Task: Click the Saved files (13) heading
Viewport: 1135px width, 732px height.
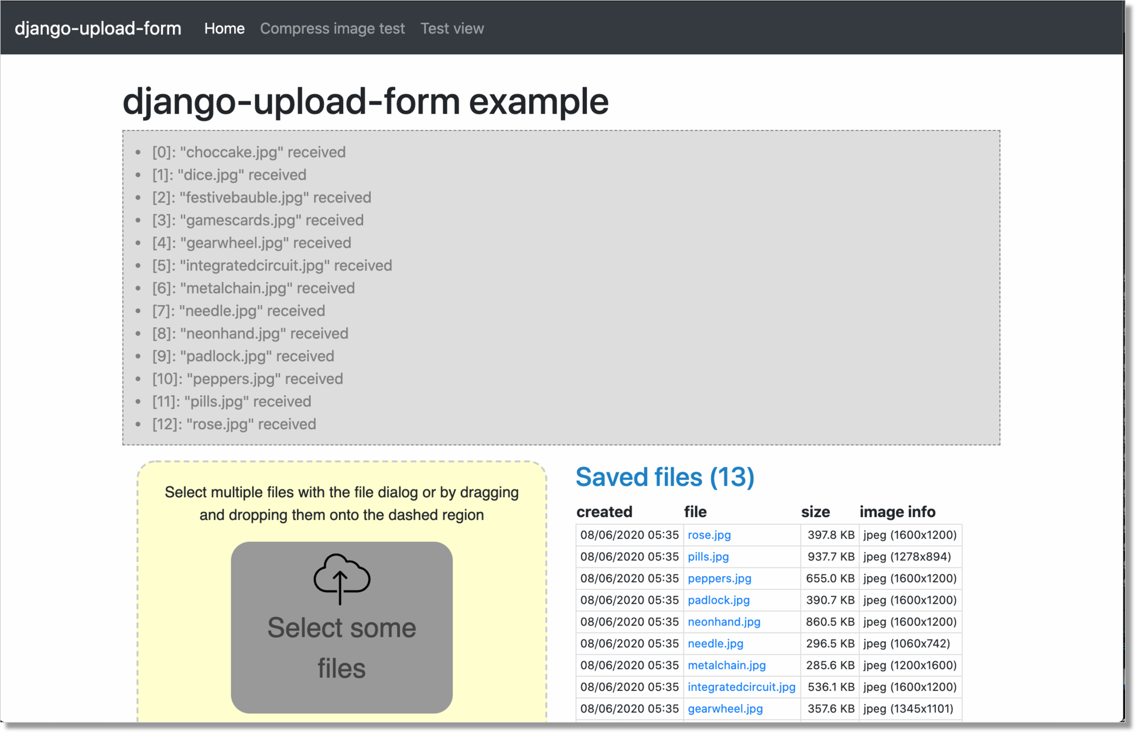Action: coord(665,477)
